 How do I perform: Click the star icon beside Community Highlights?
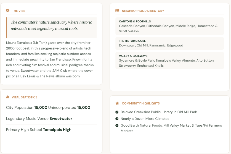point(117,103)
